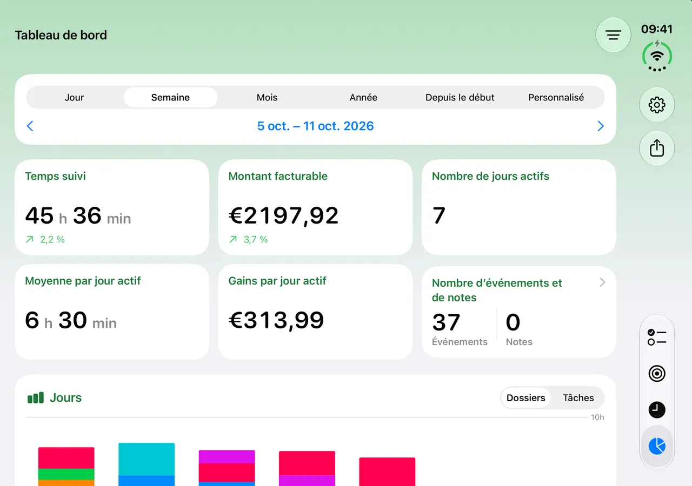The image size is (692, 486).
Task: Select the Semaine period tab
Action: point(170,98)
